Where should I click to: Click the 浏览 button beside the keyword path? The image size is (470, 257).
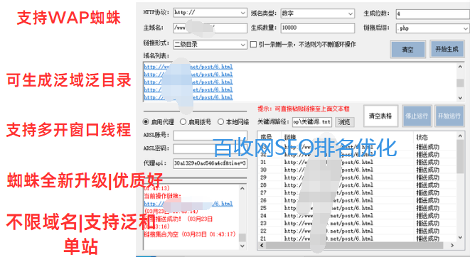[x=344, y=122]
